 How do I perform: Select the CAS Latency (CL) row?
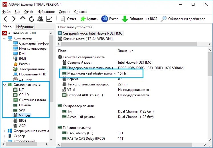(93, 133)
